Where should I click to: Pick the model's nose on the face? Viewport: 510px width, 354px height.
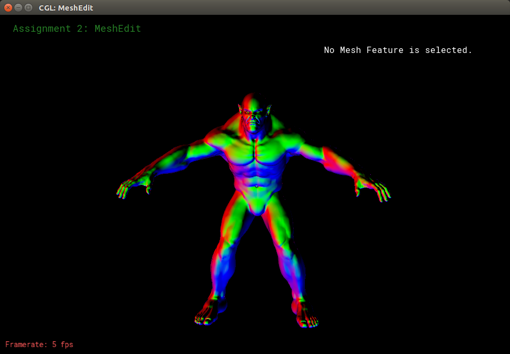(254, 119)
